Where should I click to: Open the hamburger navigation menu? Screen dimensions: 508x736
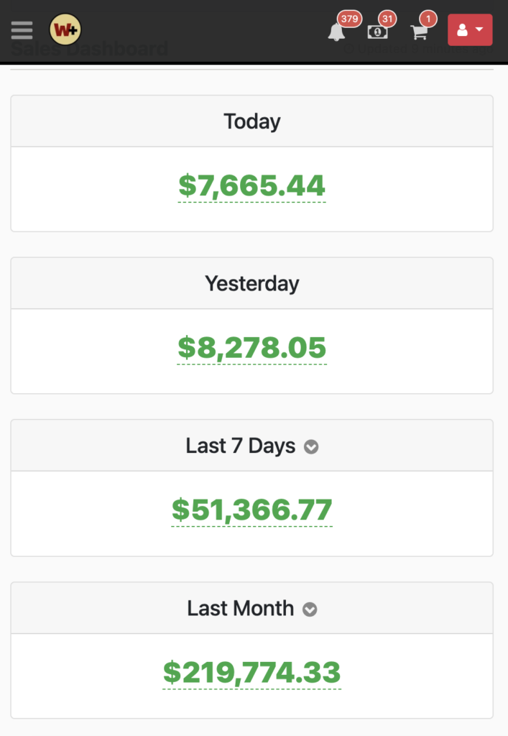coord(22,30)
